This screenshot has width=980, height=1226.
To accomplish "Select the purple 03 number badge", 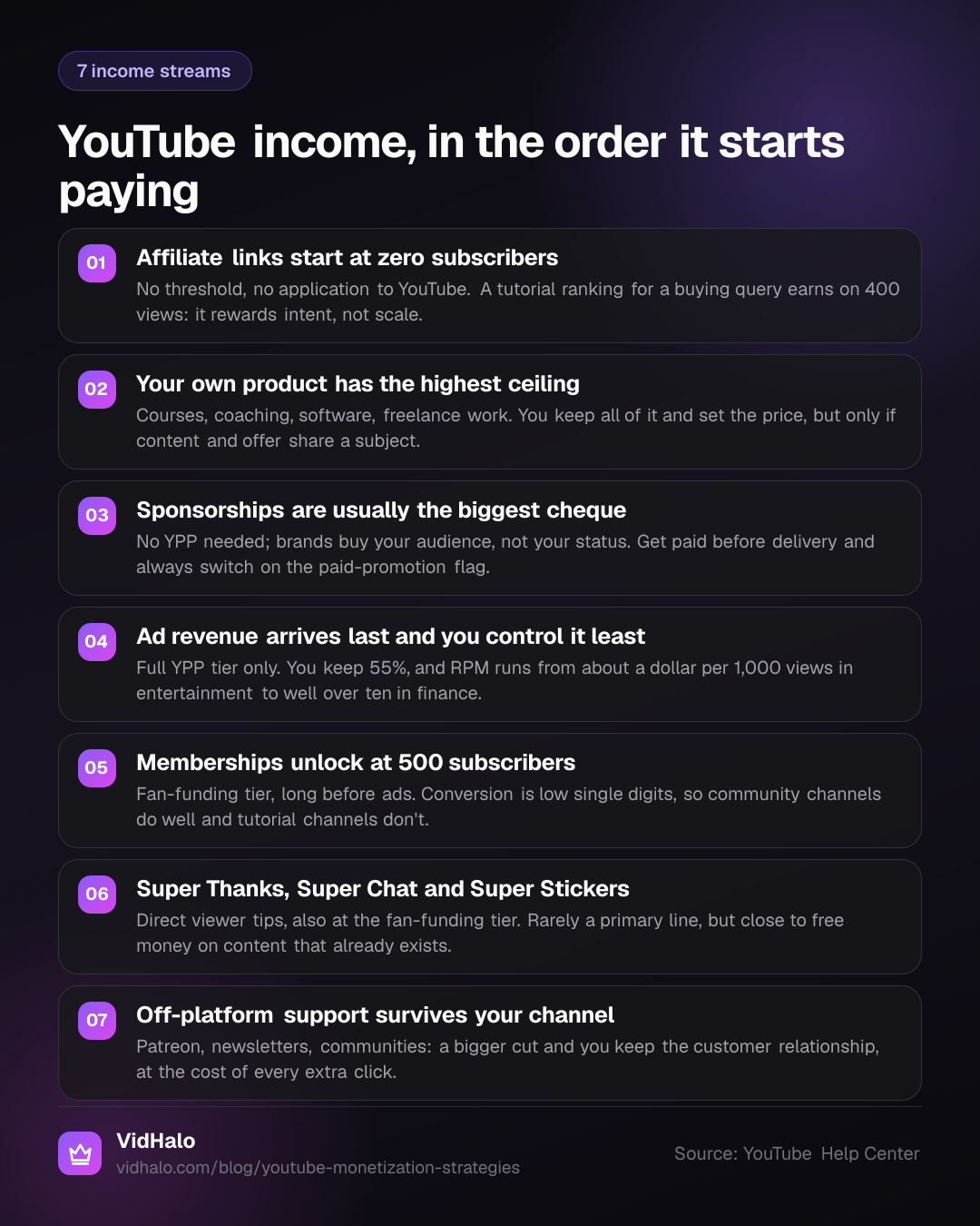I will point(96,516).
